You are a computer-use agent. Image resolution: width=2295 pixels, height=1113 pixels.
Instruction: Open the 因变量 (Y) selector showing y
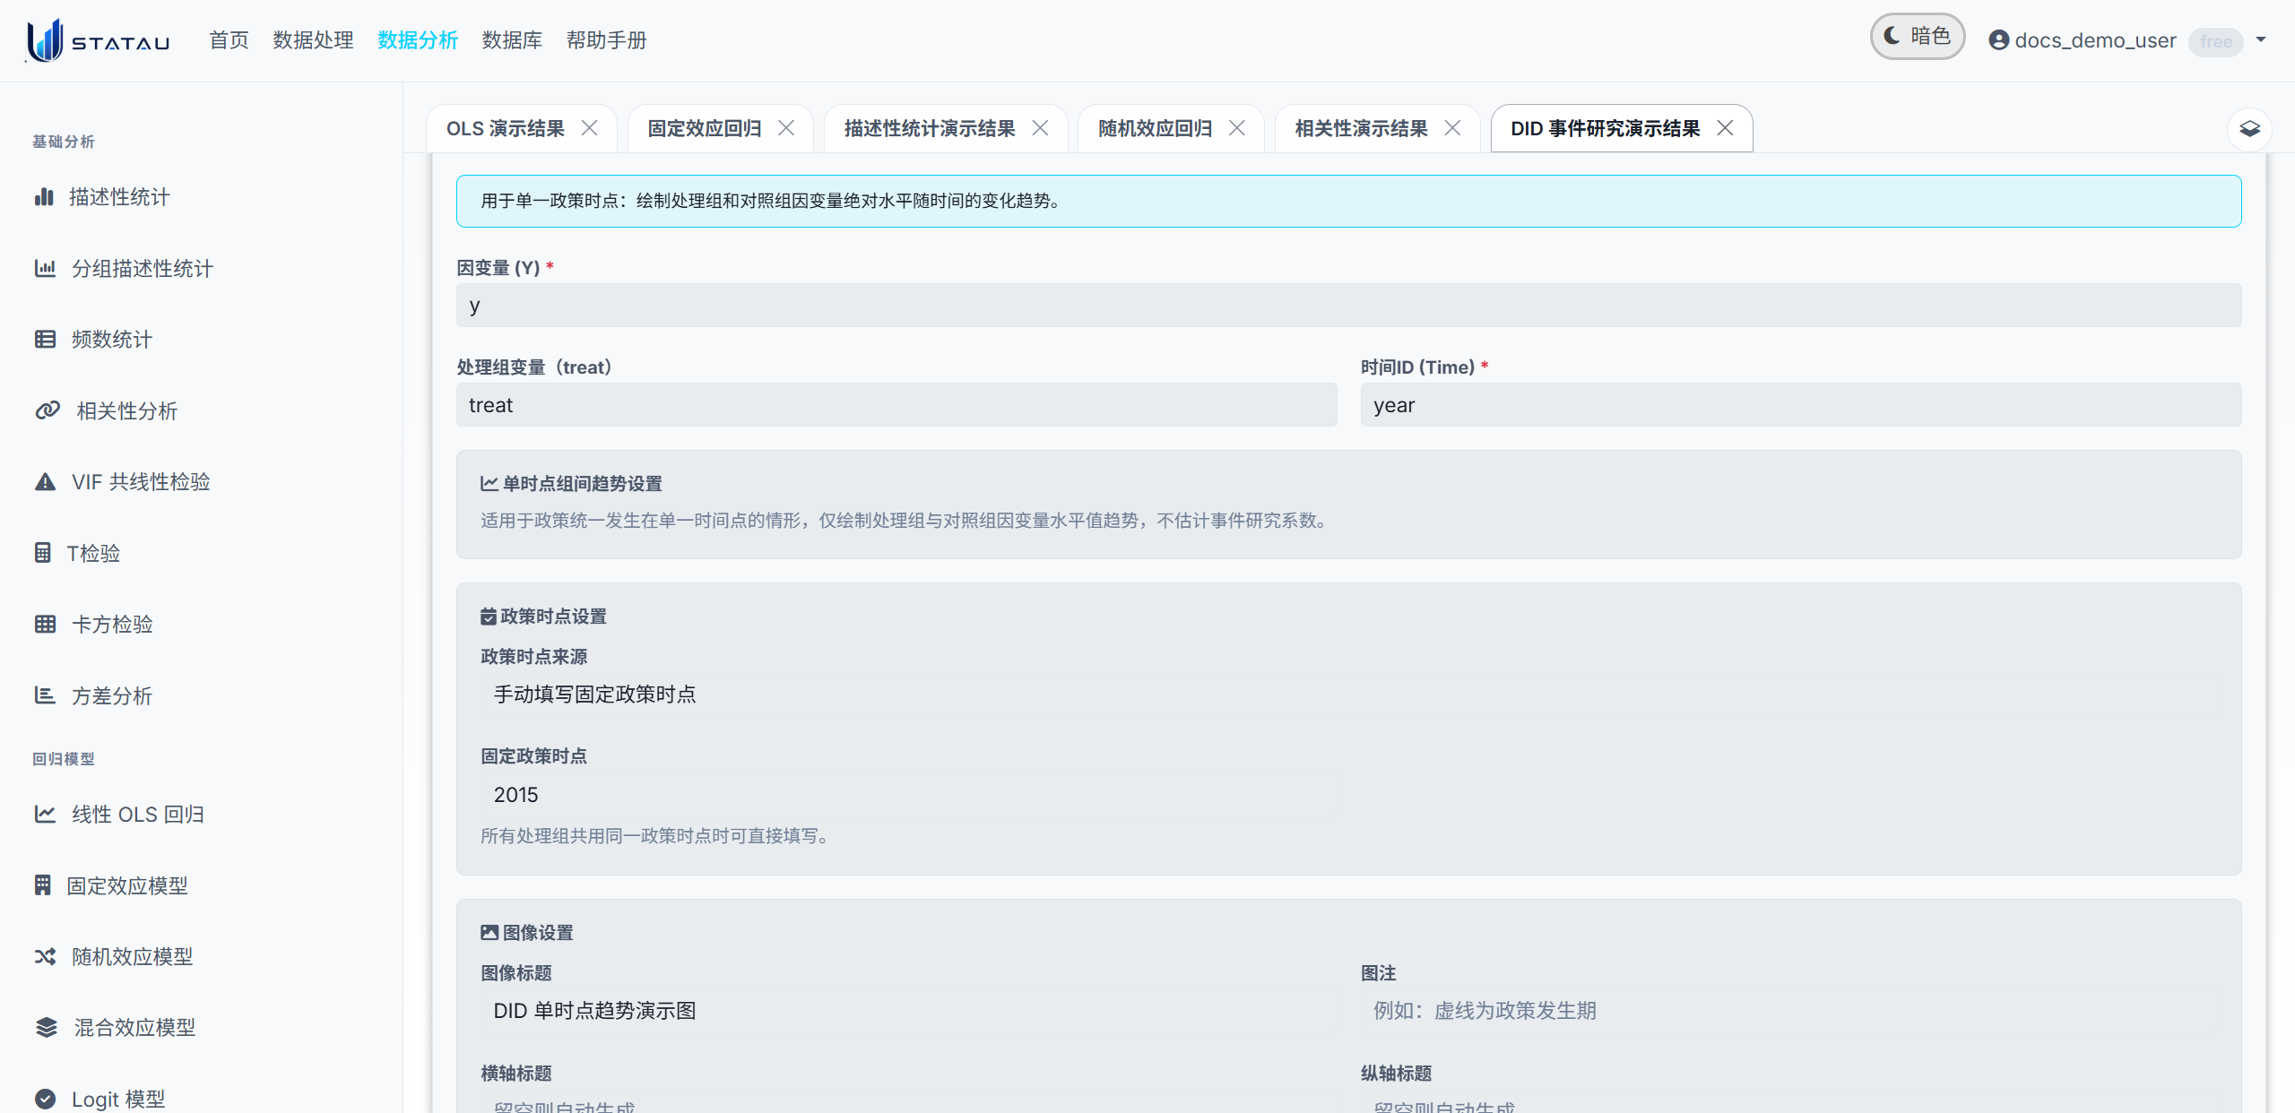pyautogui.click(x=1348, y=306)
